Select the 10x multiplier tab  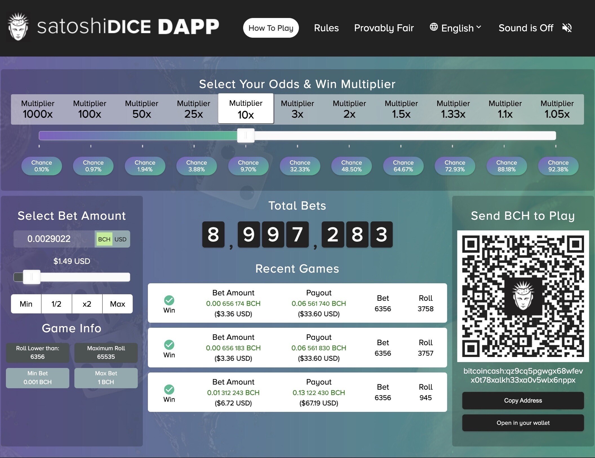pos(246,109)
